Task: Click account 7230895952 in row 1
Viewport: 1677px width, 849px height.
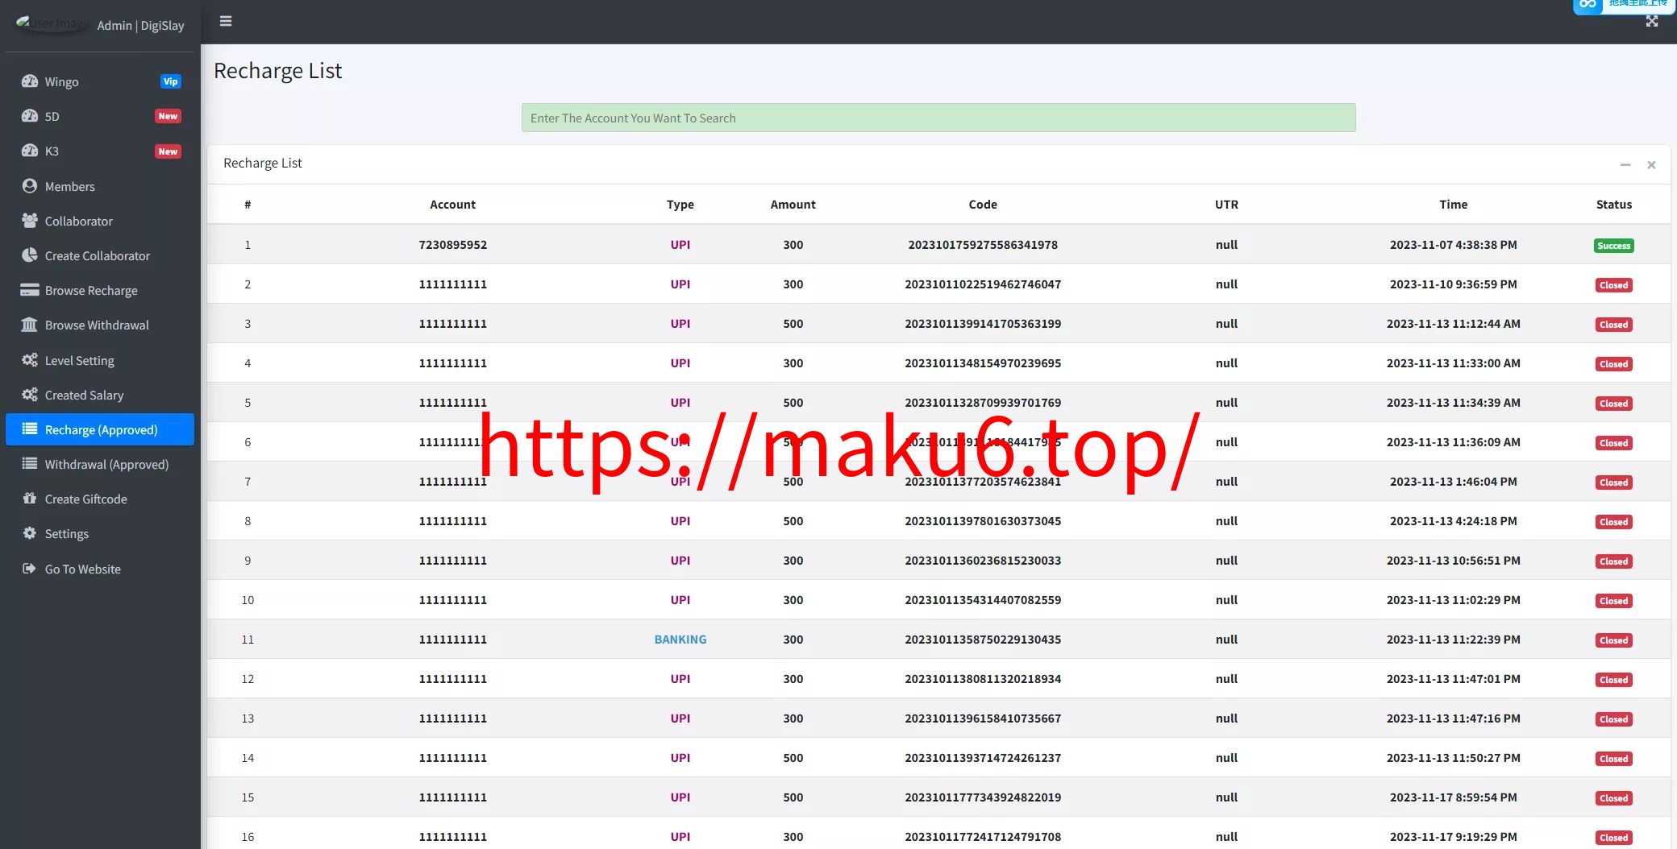Action: tap(452, 245)
